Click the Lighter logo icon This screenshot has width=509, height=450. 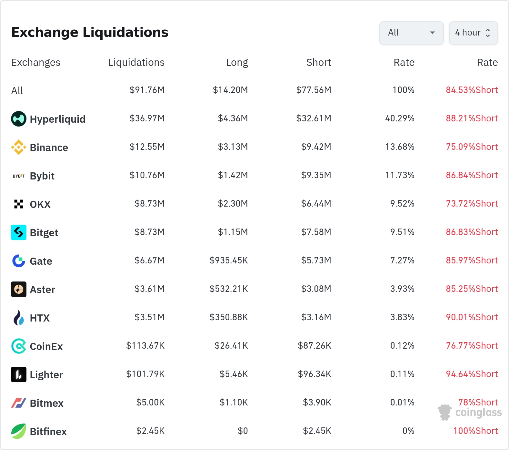(19, 374)
